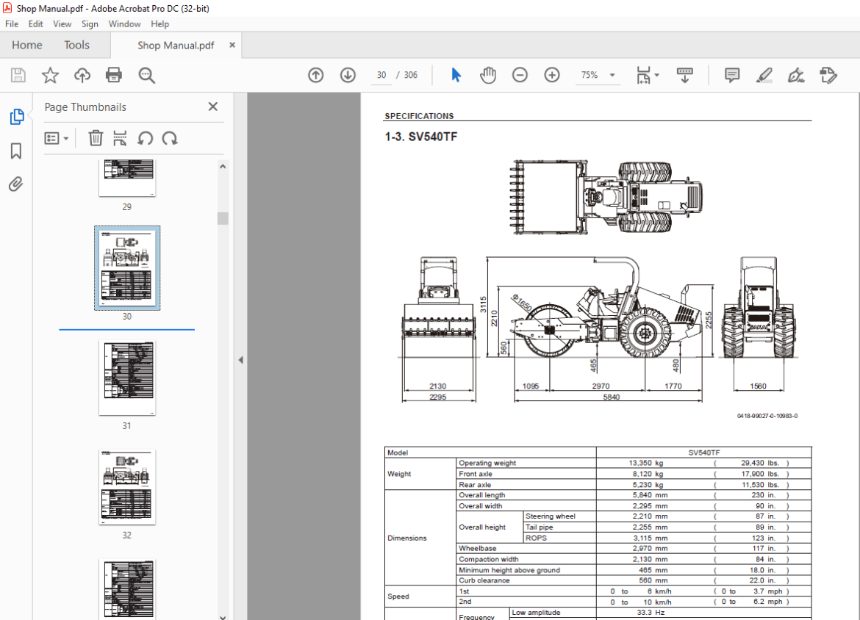Click the 75% zoom value field
The width and height of the screenshot is (860, 620).
click(590, 75)
